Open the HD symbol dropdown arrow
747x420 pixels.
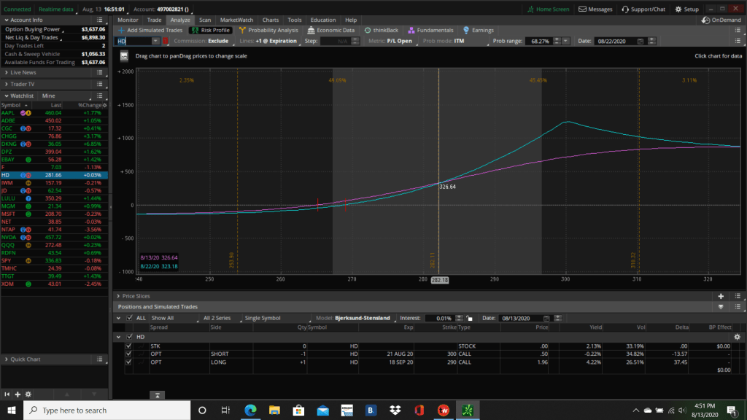(x=155, y=42)
